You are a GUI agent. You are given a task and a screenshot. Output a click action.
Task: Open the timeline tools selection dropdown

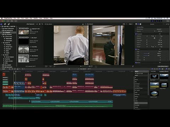[x=23, y=69]
